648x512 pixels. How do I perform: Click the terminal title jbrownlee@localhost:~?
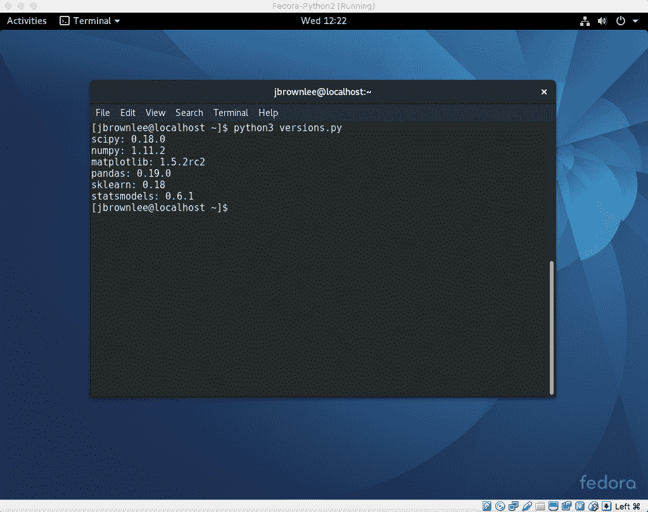click(x=322, y=92)
